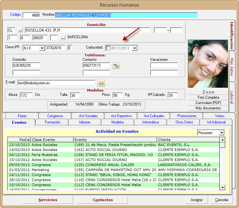Click the Altura field showing 172
Viewport: 239px width, 208px height.
(26, 95)
